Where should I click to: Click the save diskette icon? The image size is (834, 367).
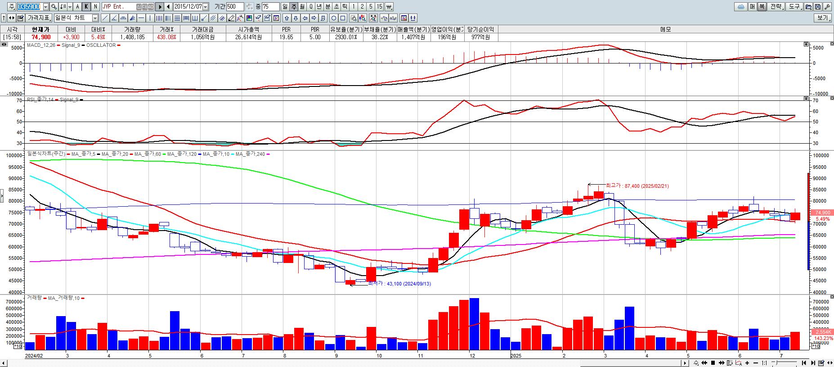click(x=818, y=7)
